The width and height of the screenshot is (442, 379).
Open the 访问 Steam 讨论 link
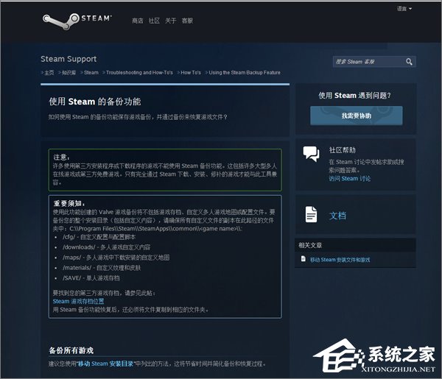(349, 179)
